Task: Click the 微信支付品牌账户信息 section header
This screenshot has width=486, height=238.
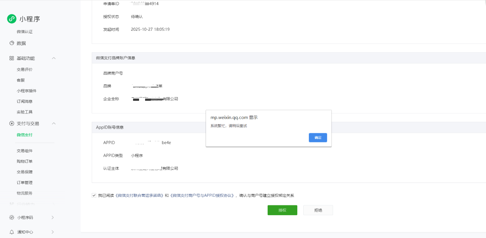Action: [115, 58]
